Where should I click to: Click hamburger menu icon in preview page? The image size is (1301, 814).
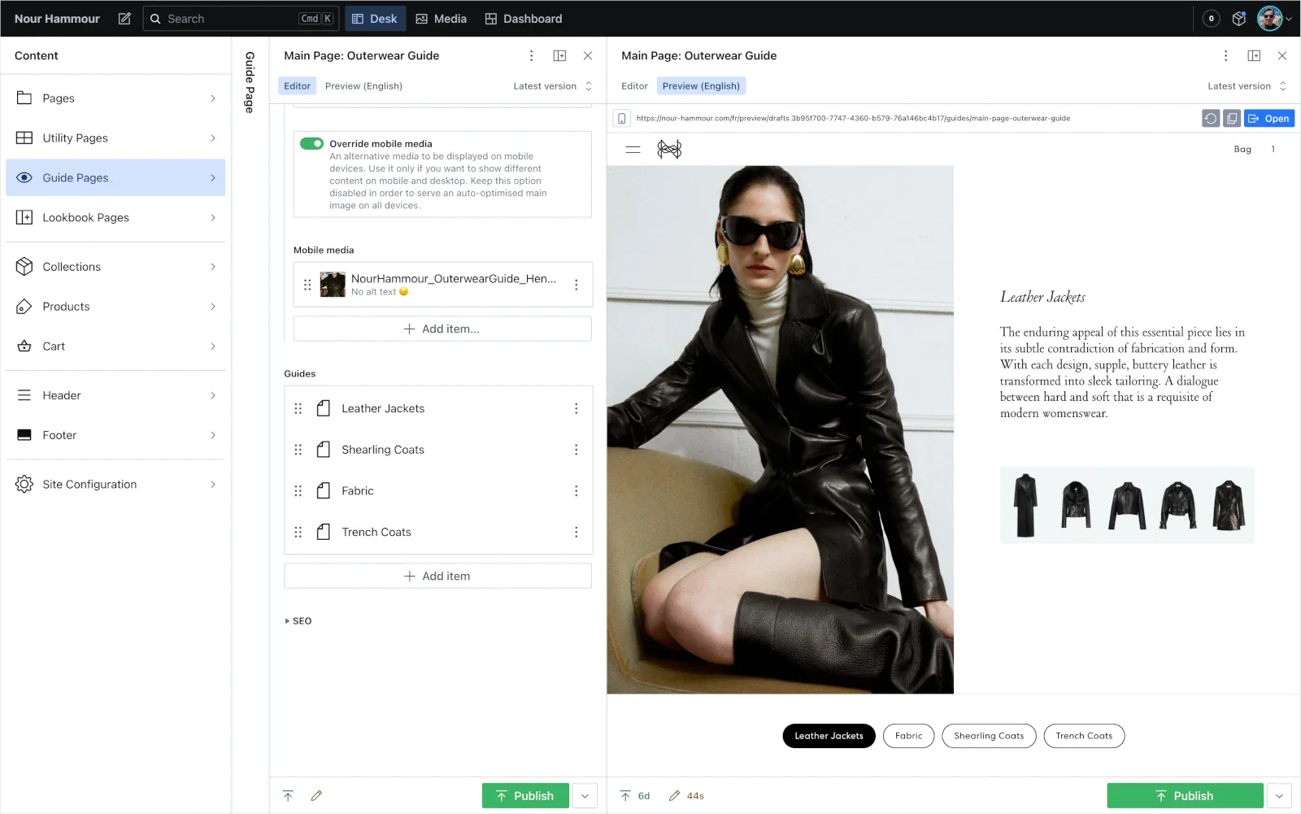pos(633,150)
